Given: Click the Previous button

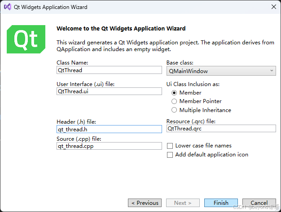Looking at the screenshot, I should pos(145,203).
